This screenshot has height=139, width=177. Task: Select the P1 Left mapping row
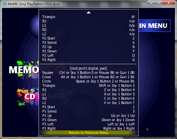point(88,124)
